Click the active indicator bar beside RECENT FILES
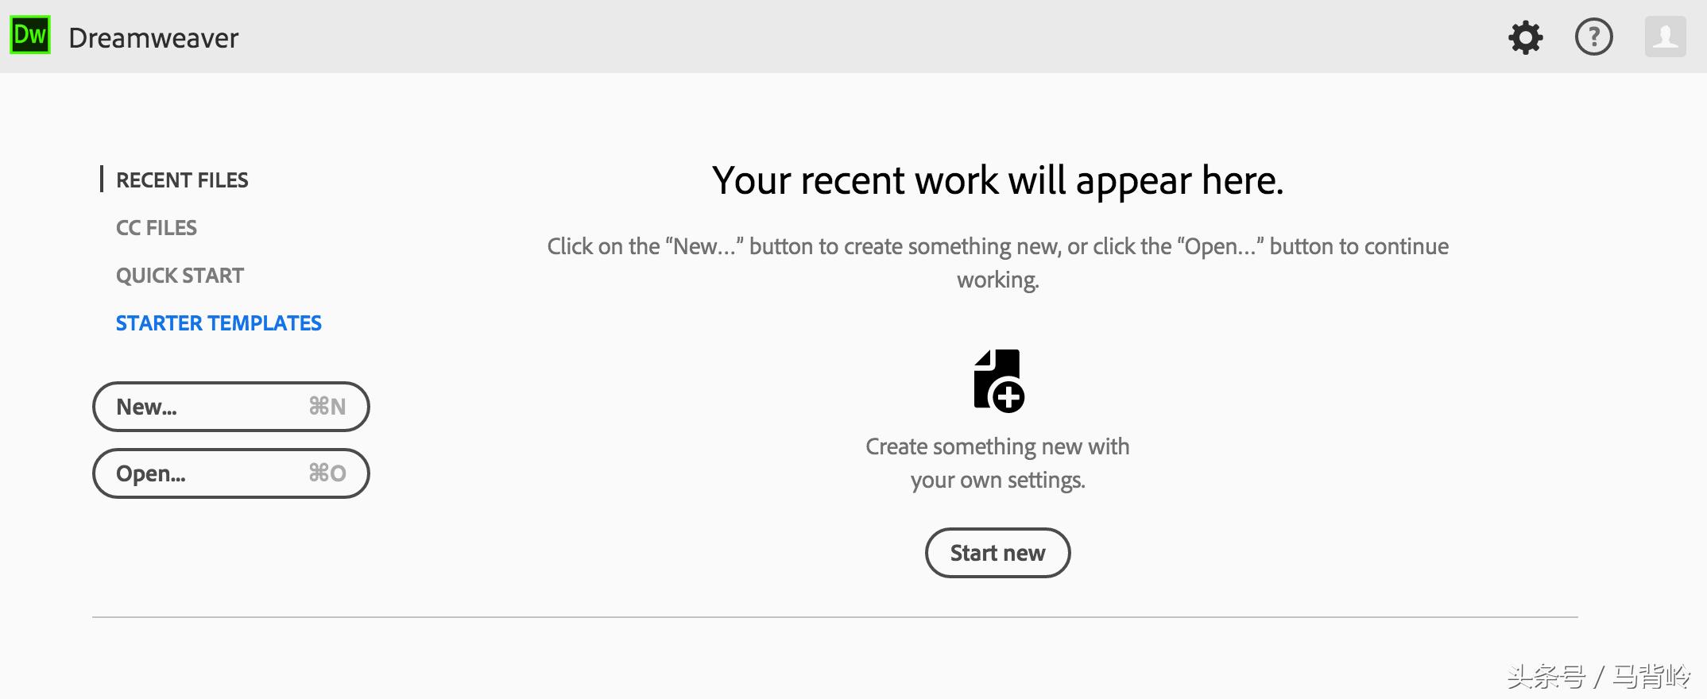This screenshot has width=1707, height=699. pyautogui.click(x=102, y=179)
